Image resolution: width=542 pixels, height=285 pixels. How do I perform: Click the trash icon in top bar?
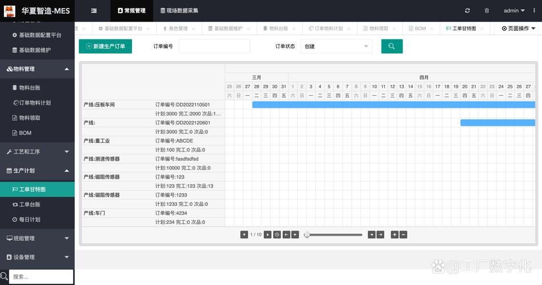(487, 11)
